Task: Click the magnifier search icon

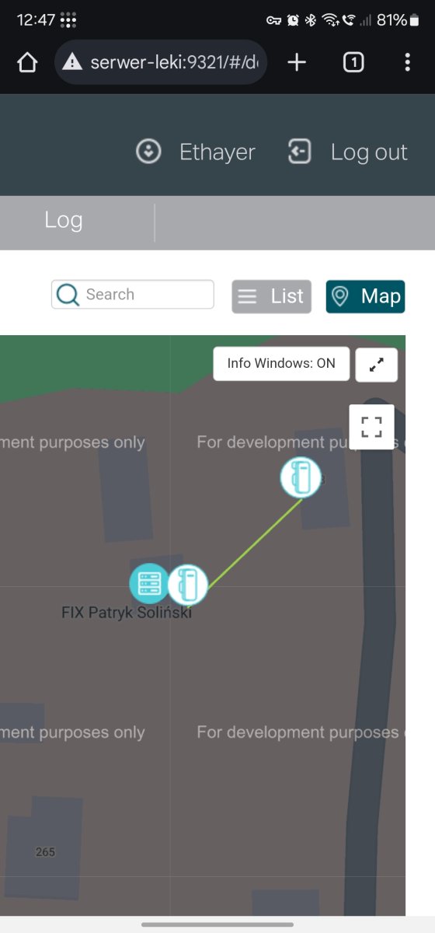Action: 68,295
